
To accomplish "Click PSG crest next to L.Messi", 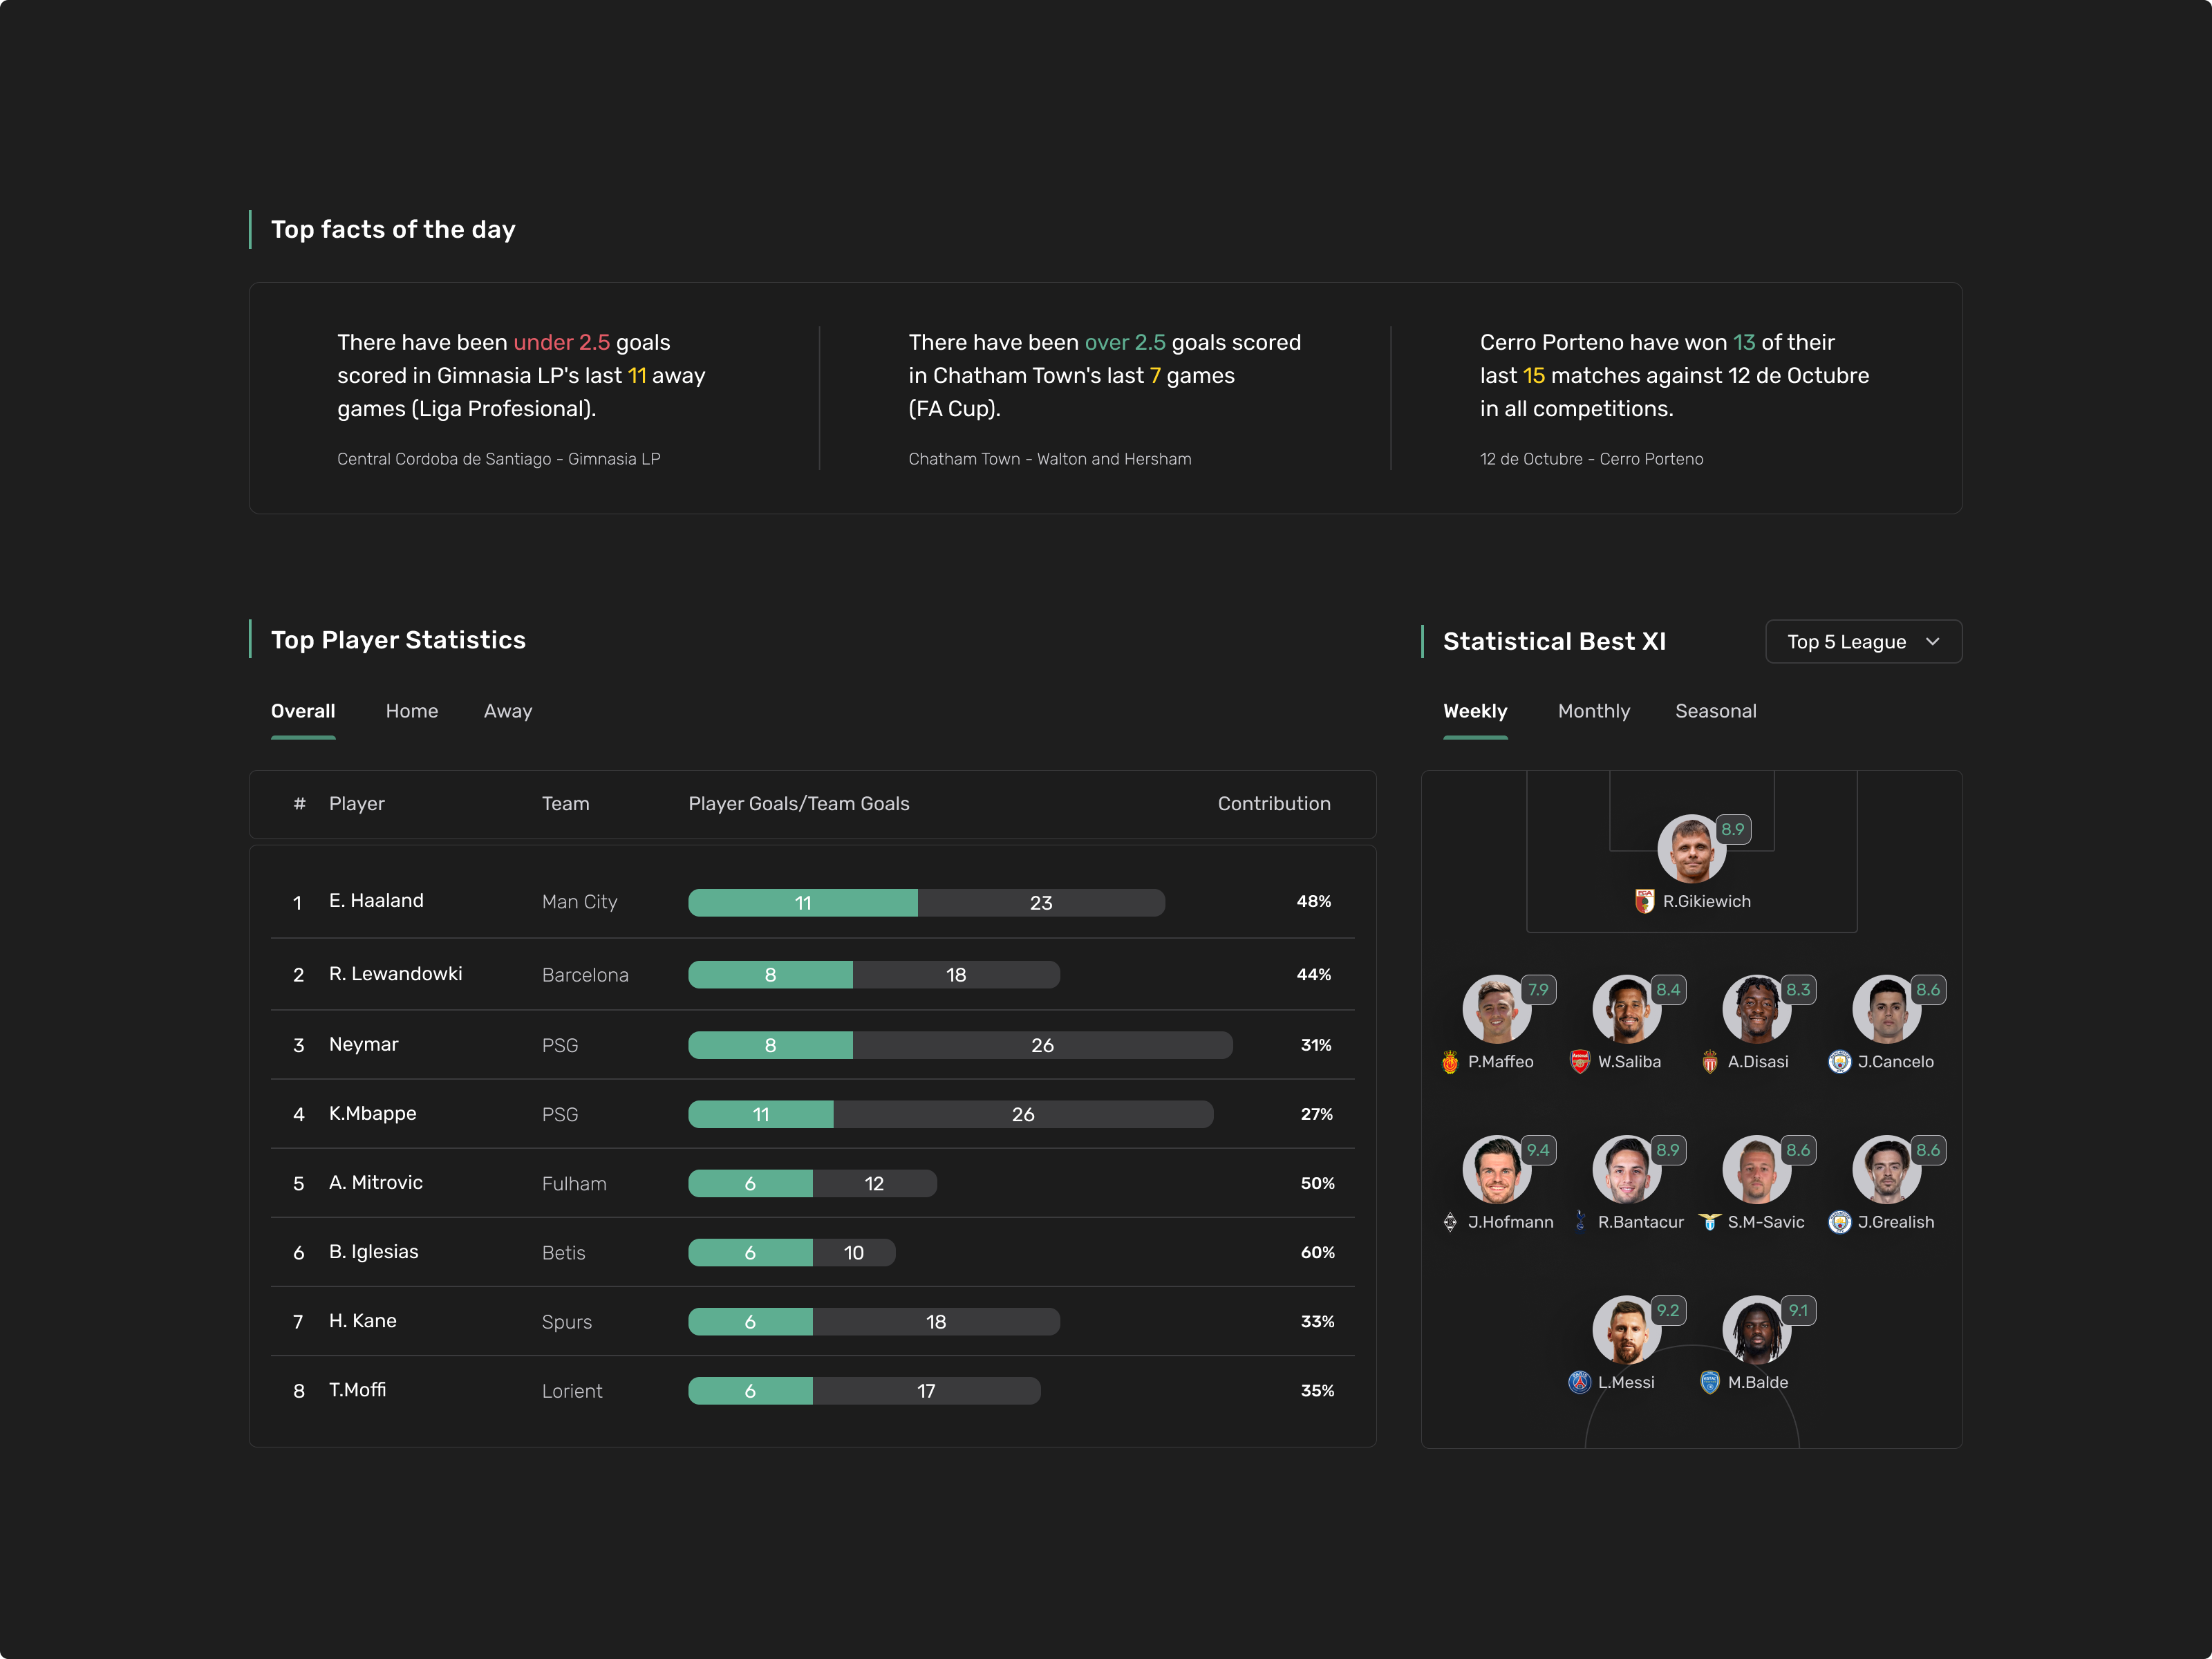I will coord(1579,1382).
